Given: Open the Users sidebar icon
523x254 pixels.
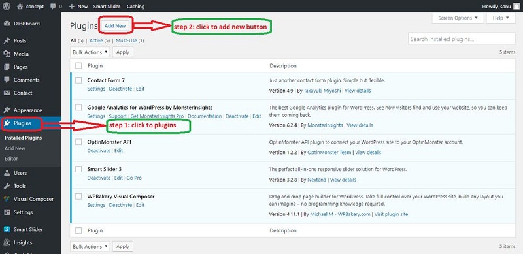Looking at the screenshot, I should click(x=7, y=173).
